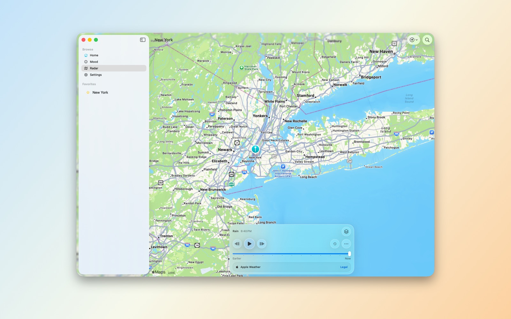Screen dimensions: 511x319
Task: Click the star icon next to New York
Action: [88, 93]
